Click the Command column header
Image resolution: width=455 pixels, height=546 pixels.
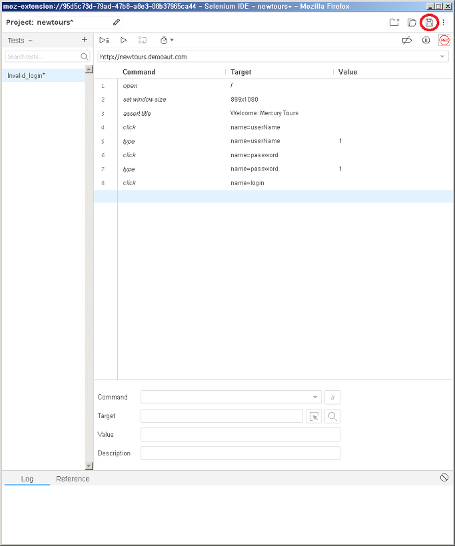139,72
